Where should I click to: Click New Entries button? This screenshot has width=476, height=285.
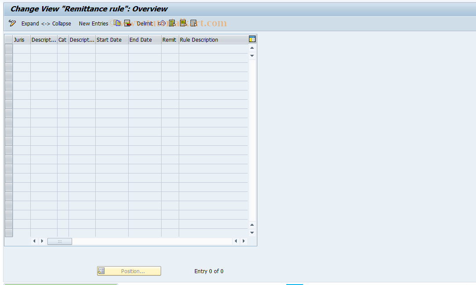click(x=94, y=23)
